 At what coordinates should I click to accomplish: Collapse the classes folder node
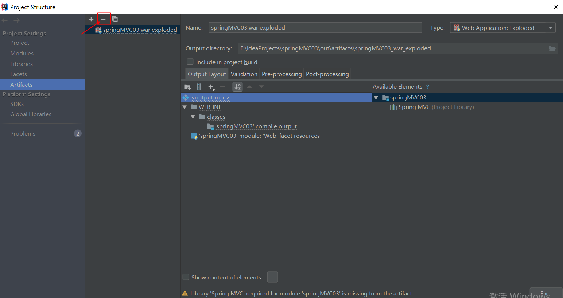[x=193, y=117]
